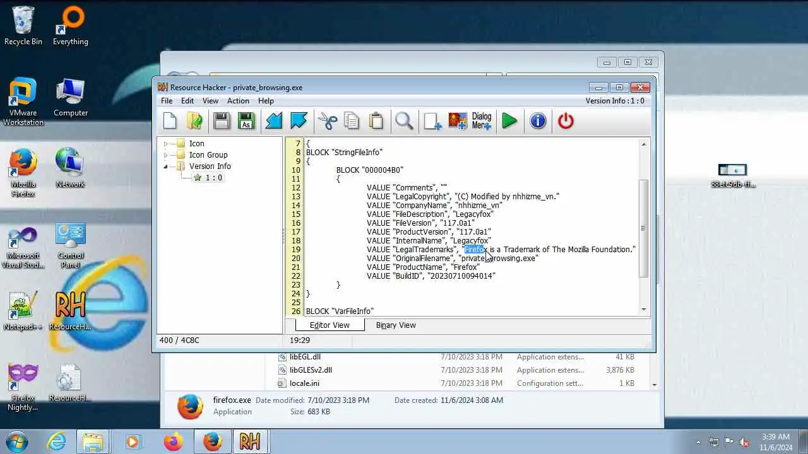This screenshot has width=808, height=454.
Task: Show hidden tray icons with the arrow
Action: tap(698, 442)
